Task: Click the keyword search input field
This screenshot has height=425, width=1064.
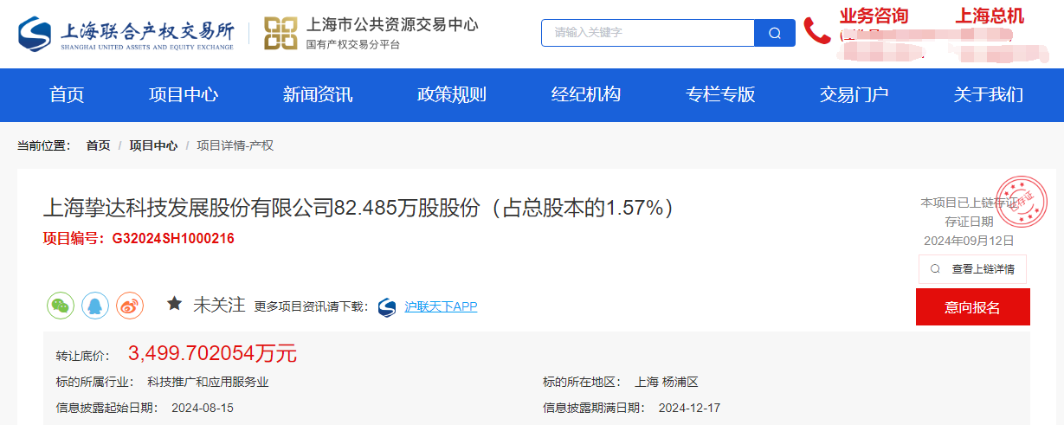Action: pos(648,33)
